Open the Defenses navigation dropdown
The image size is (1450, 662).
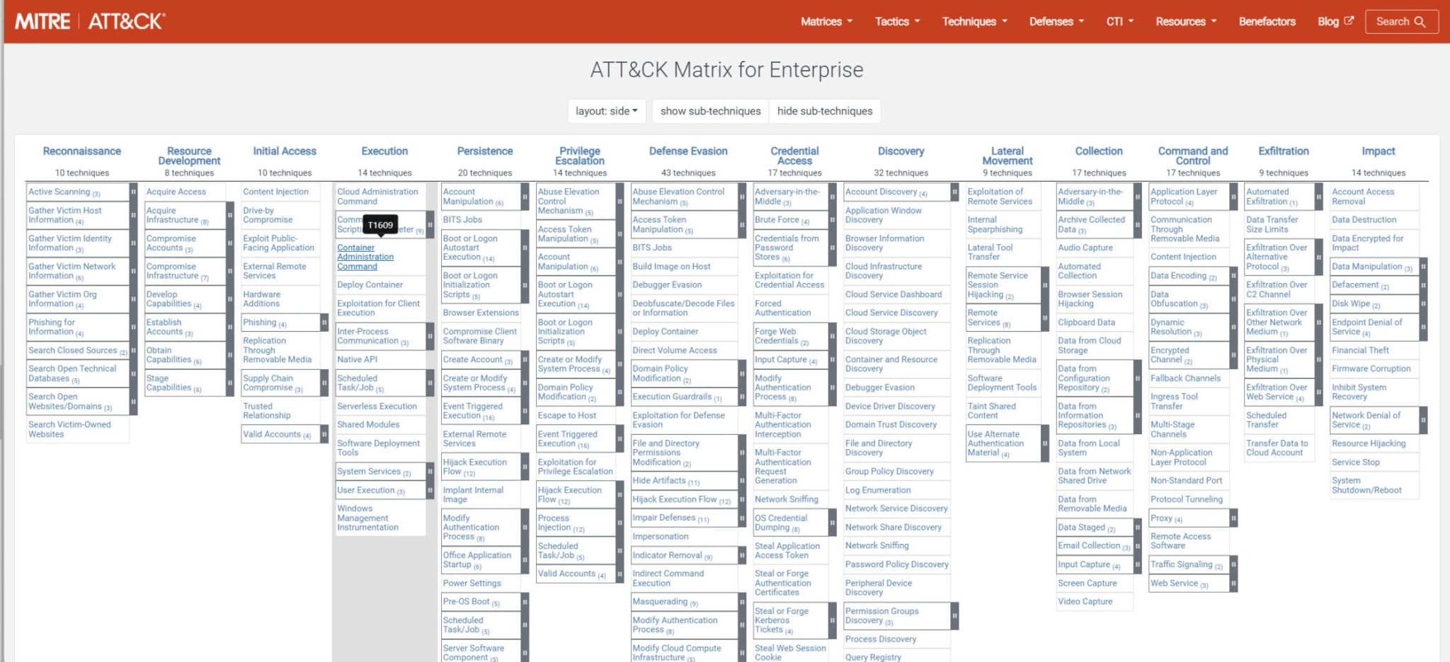click(1055, 21)
